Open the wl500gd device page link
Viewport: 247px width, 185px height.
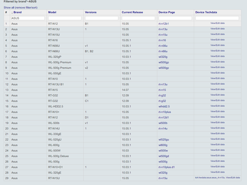coord(164,156)
